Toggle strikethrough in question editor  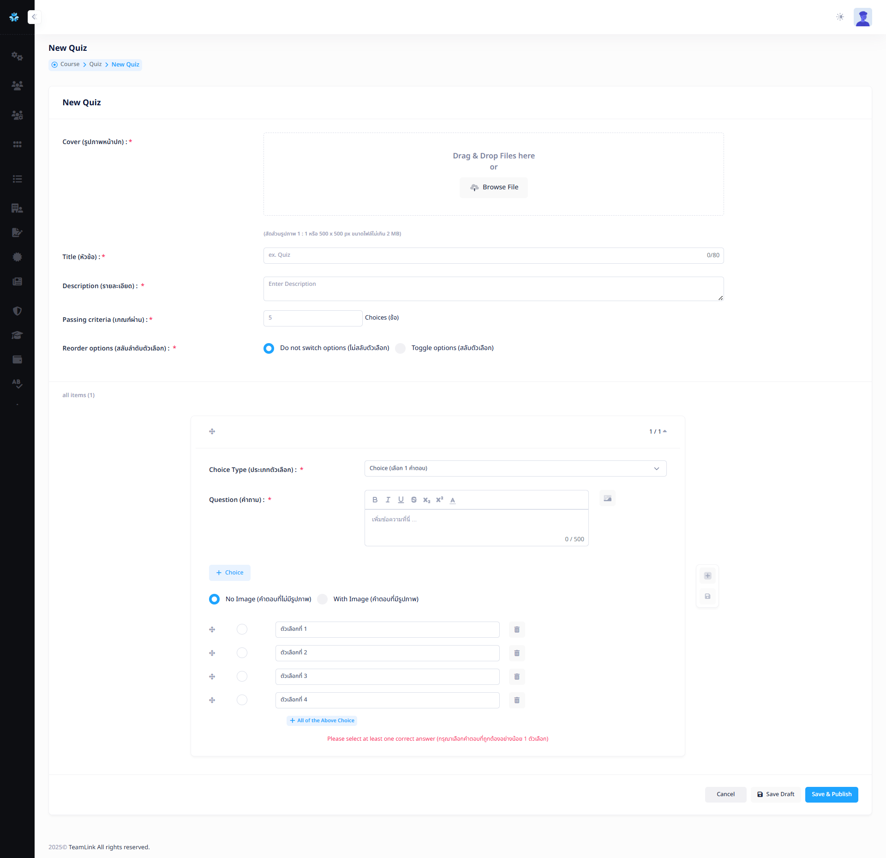413,500
